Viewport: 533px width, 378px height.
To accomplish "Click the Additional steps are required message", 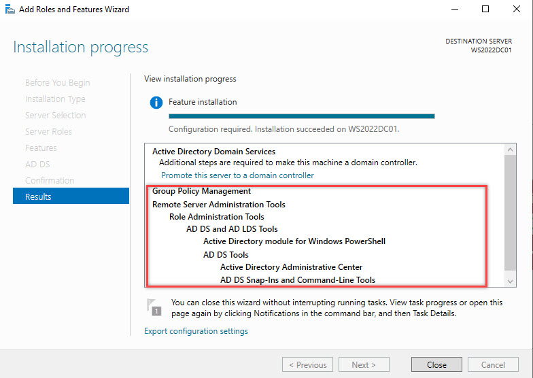I will 288,162.
